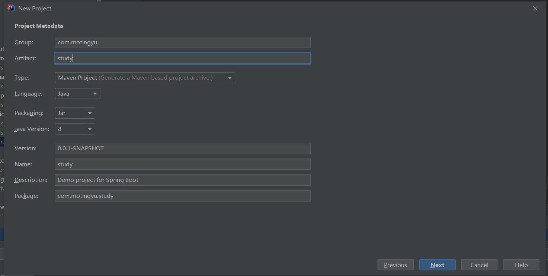Go back with the Previous button

(x=395, y=265)
